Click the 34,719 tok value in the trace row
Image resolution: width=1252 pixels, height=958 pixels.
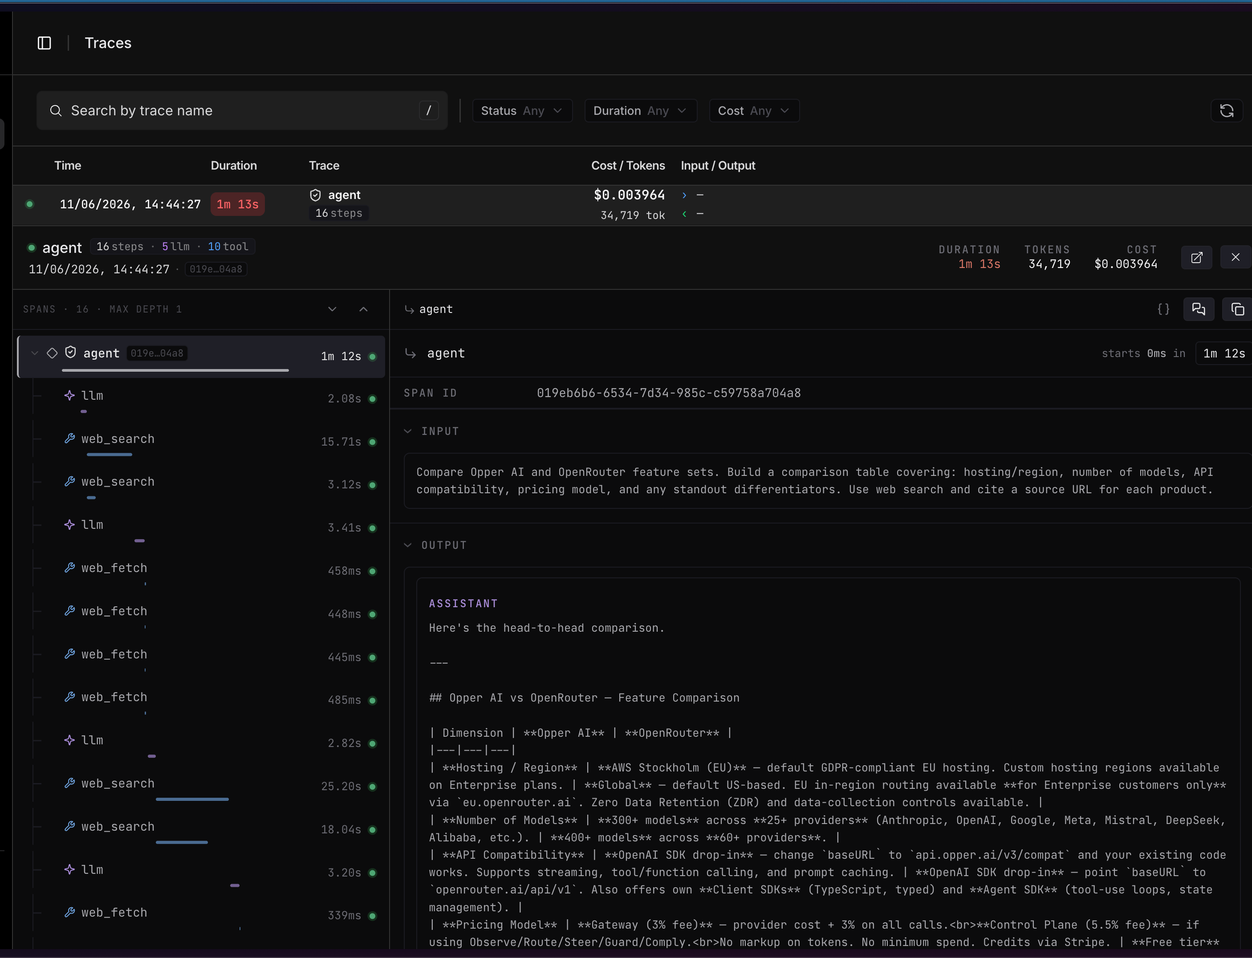[633, 215]
